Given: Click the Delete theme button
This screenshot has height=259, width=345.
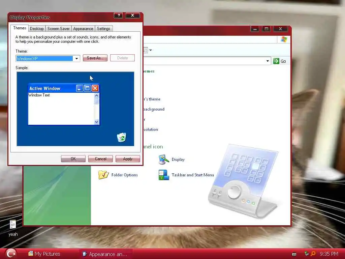Looking at the screenshot, I should point(122,58).
